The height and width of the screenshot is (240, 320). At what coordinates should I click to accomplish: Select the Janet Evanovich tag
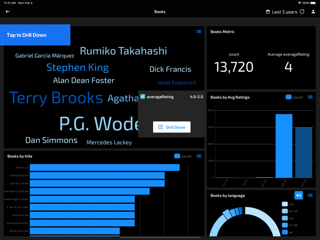(177, 83)
